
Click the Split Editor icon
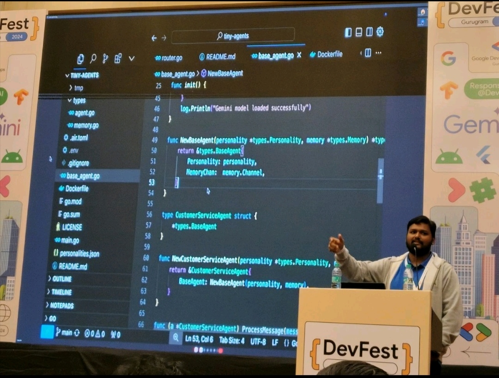point(368,53)
